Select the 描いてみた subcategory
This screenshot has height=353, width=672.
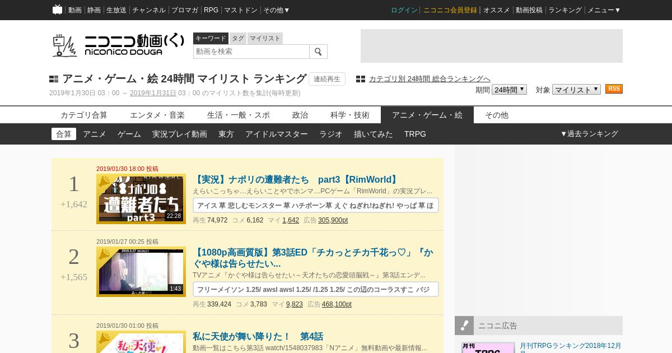point(374,134)
